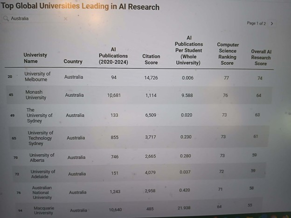Select the Monash University entry
Viewport: 291px width, 218px height.
(x=36, y=95)
